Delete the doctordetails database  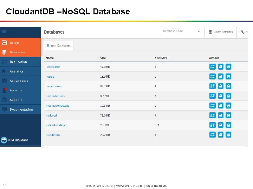228,96
